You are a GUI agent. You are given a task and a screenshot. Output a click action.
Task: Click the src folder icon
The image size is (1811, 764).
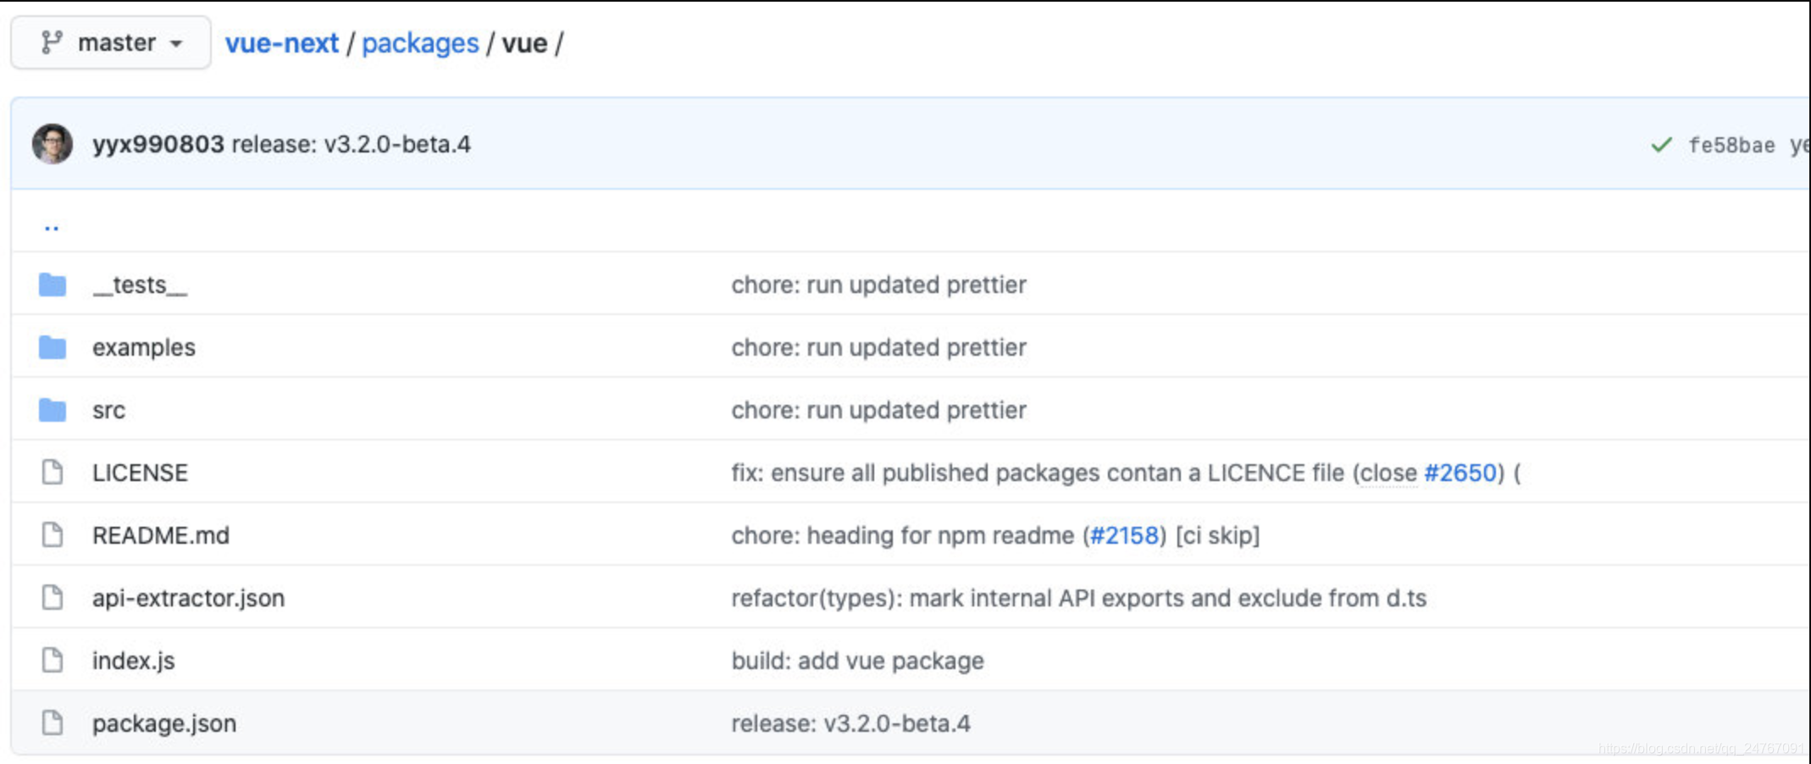tap(52, 410)
